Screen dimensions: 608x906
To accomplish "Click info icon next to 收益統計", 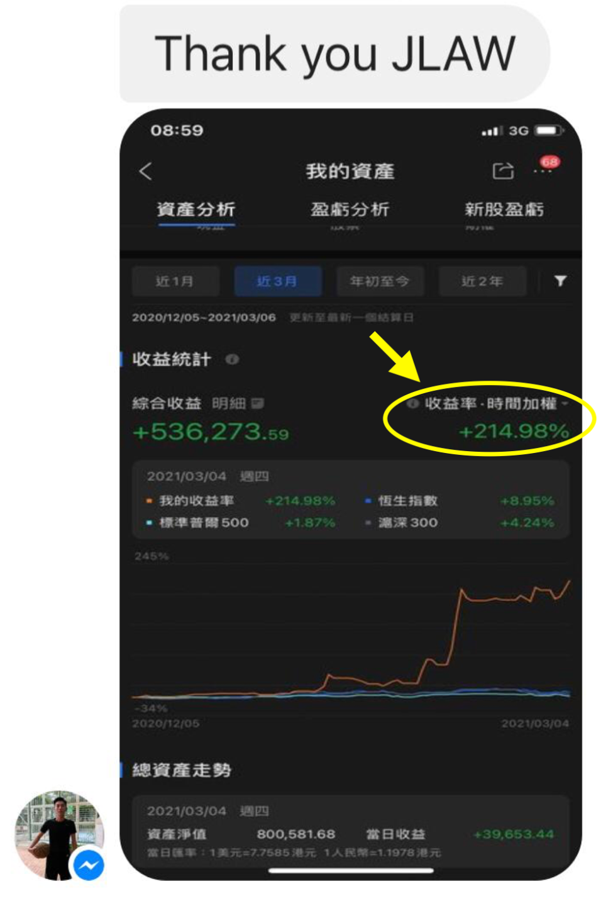I will [232, 359].
